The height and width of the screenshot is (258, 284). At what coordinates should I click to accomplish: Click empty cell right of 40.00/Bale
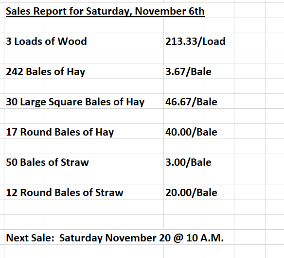[x=250, y=131]
